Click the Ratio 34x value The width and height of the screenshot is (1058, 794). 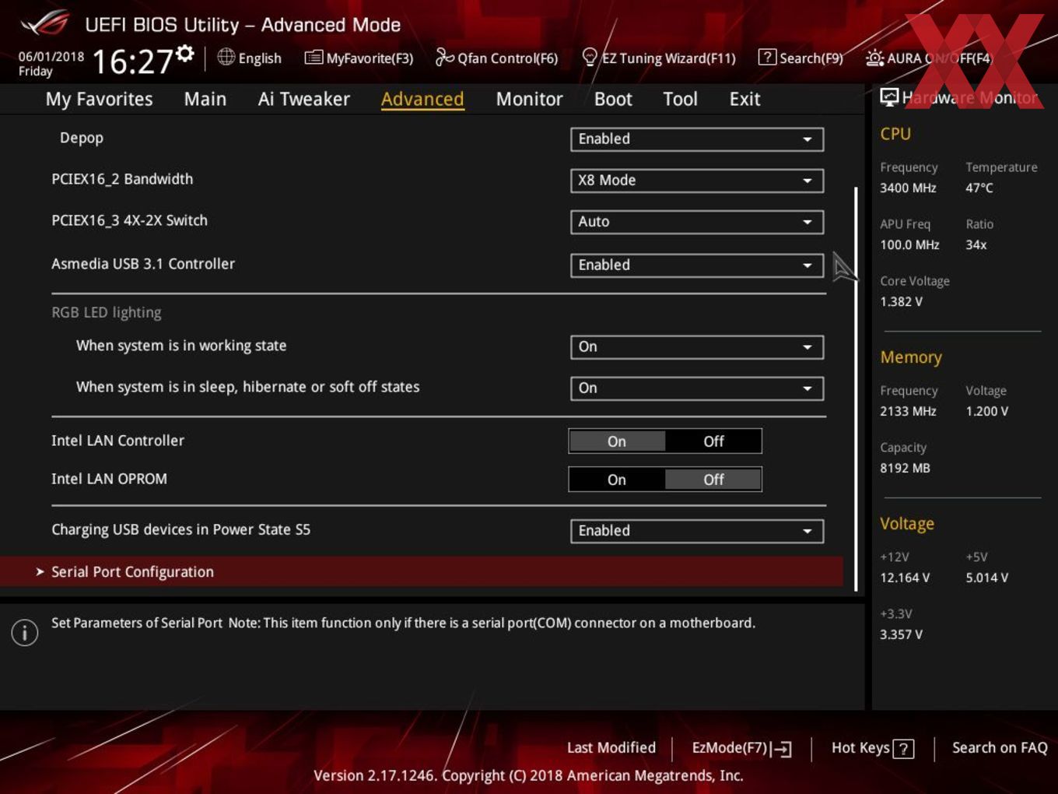[x=976, y=244]
